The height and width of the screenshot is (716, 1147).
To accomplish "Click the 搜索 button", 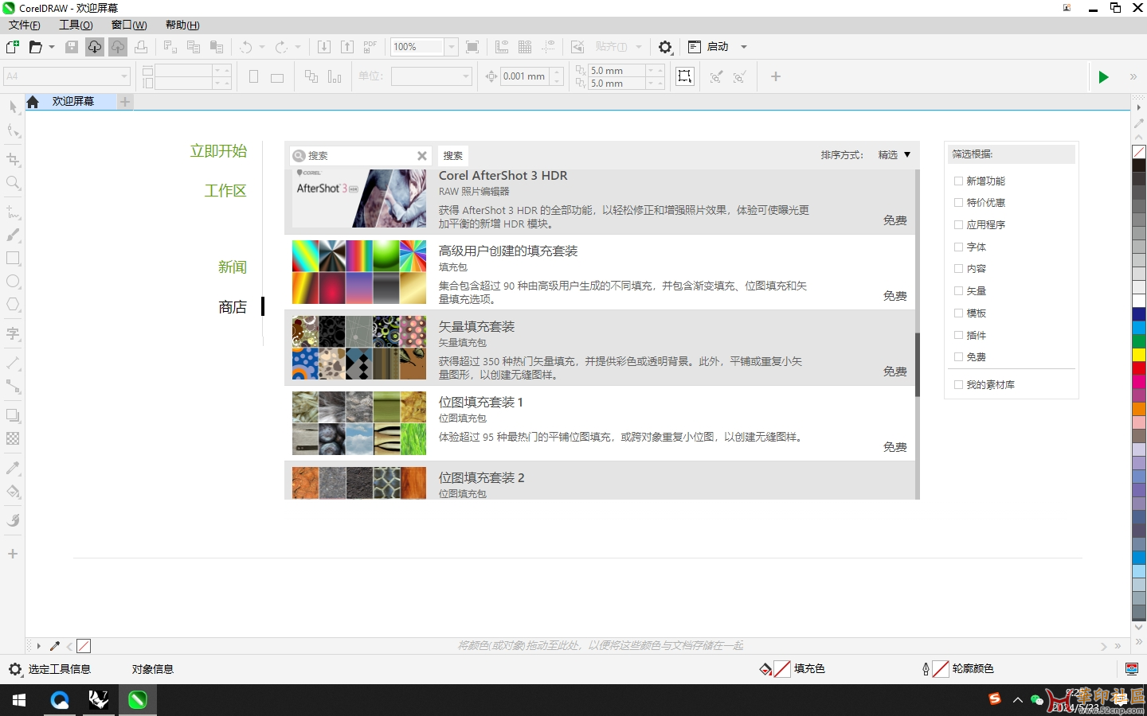I will pyautogui.click(x=453, y=156).
